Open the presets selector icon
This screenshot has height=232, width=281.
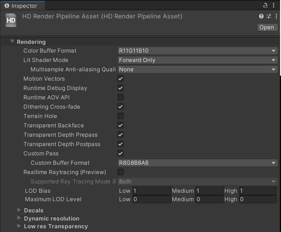(268, 16)
